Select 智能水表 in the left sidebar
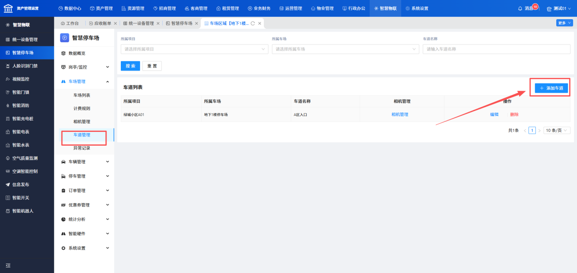 pyautogui.click(x=27, y=145)
